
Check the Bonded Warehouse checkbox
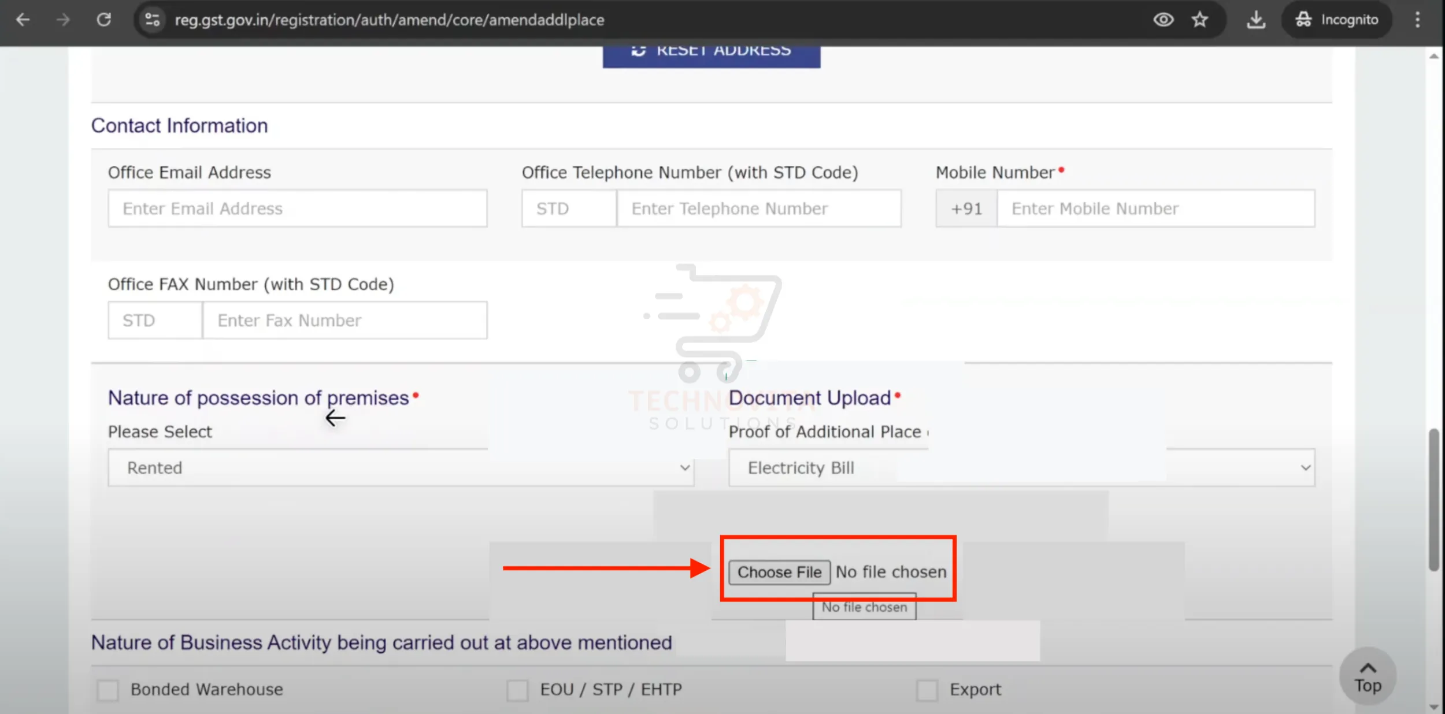click(107, 690)
